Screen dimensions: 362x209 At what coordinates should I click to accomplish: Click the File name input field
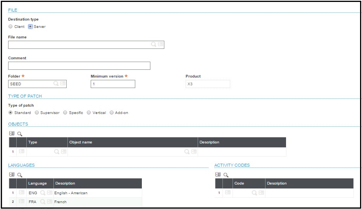86,45
